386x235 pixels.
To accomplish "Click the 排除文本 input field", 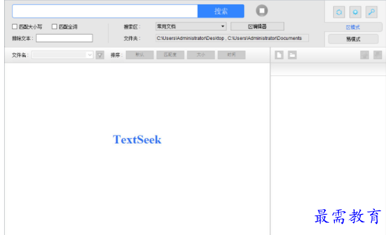I will pyautogui.click(x=64, y=38).
